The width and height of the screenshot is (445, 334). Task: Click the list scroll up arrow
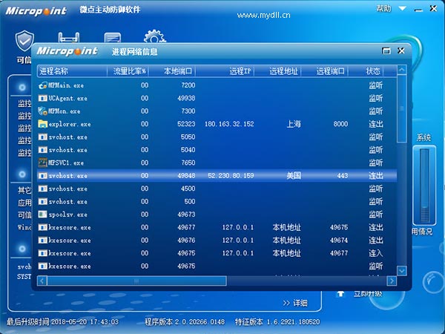401,70
